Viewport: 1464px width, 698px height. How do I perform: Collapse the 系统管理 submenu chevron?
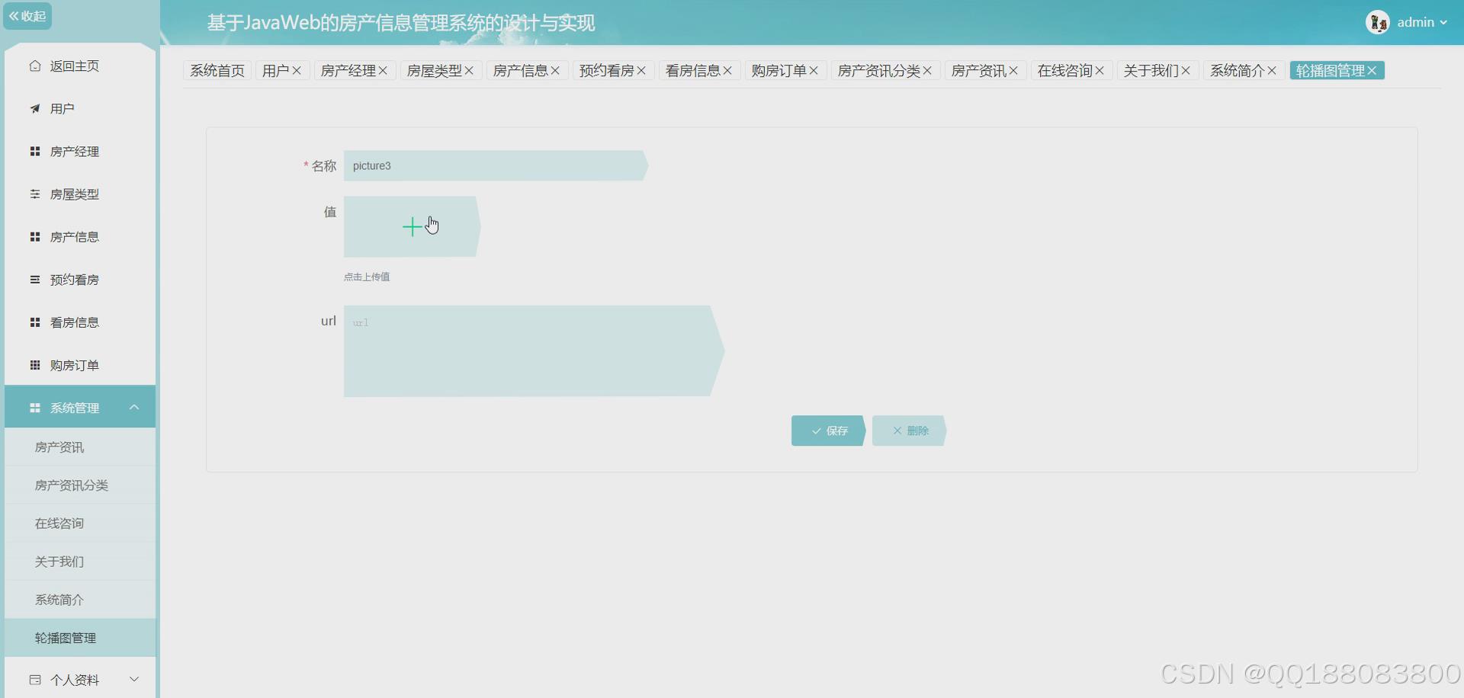tap(134, 407)
